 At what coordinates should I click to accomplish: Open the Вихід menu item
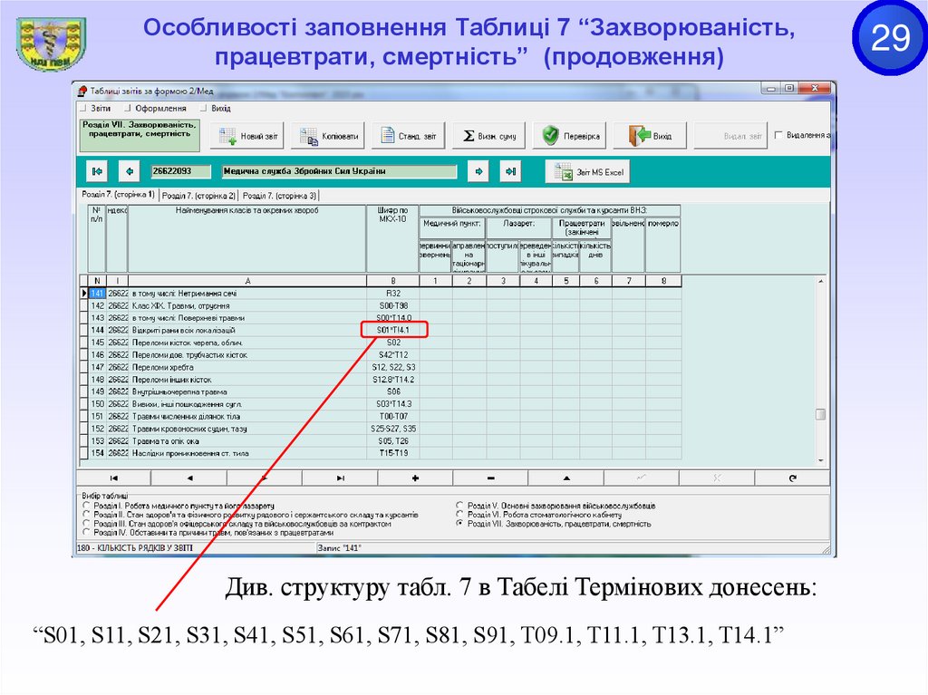click(x=221, y=109)
